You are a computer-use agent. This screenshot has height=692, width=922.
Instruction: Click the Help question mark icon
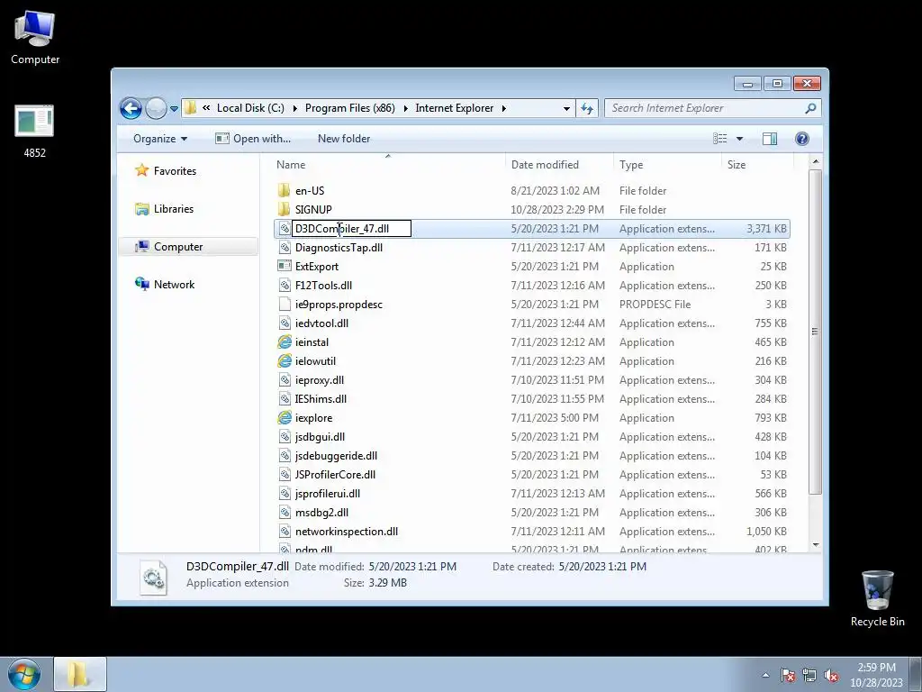pyautogui.click(x=802, y=138)
